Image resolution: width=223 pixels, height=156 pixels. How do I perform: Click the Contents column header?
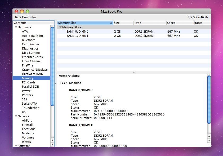click(32, 23)
